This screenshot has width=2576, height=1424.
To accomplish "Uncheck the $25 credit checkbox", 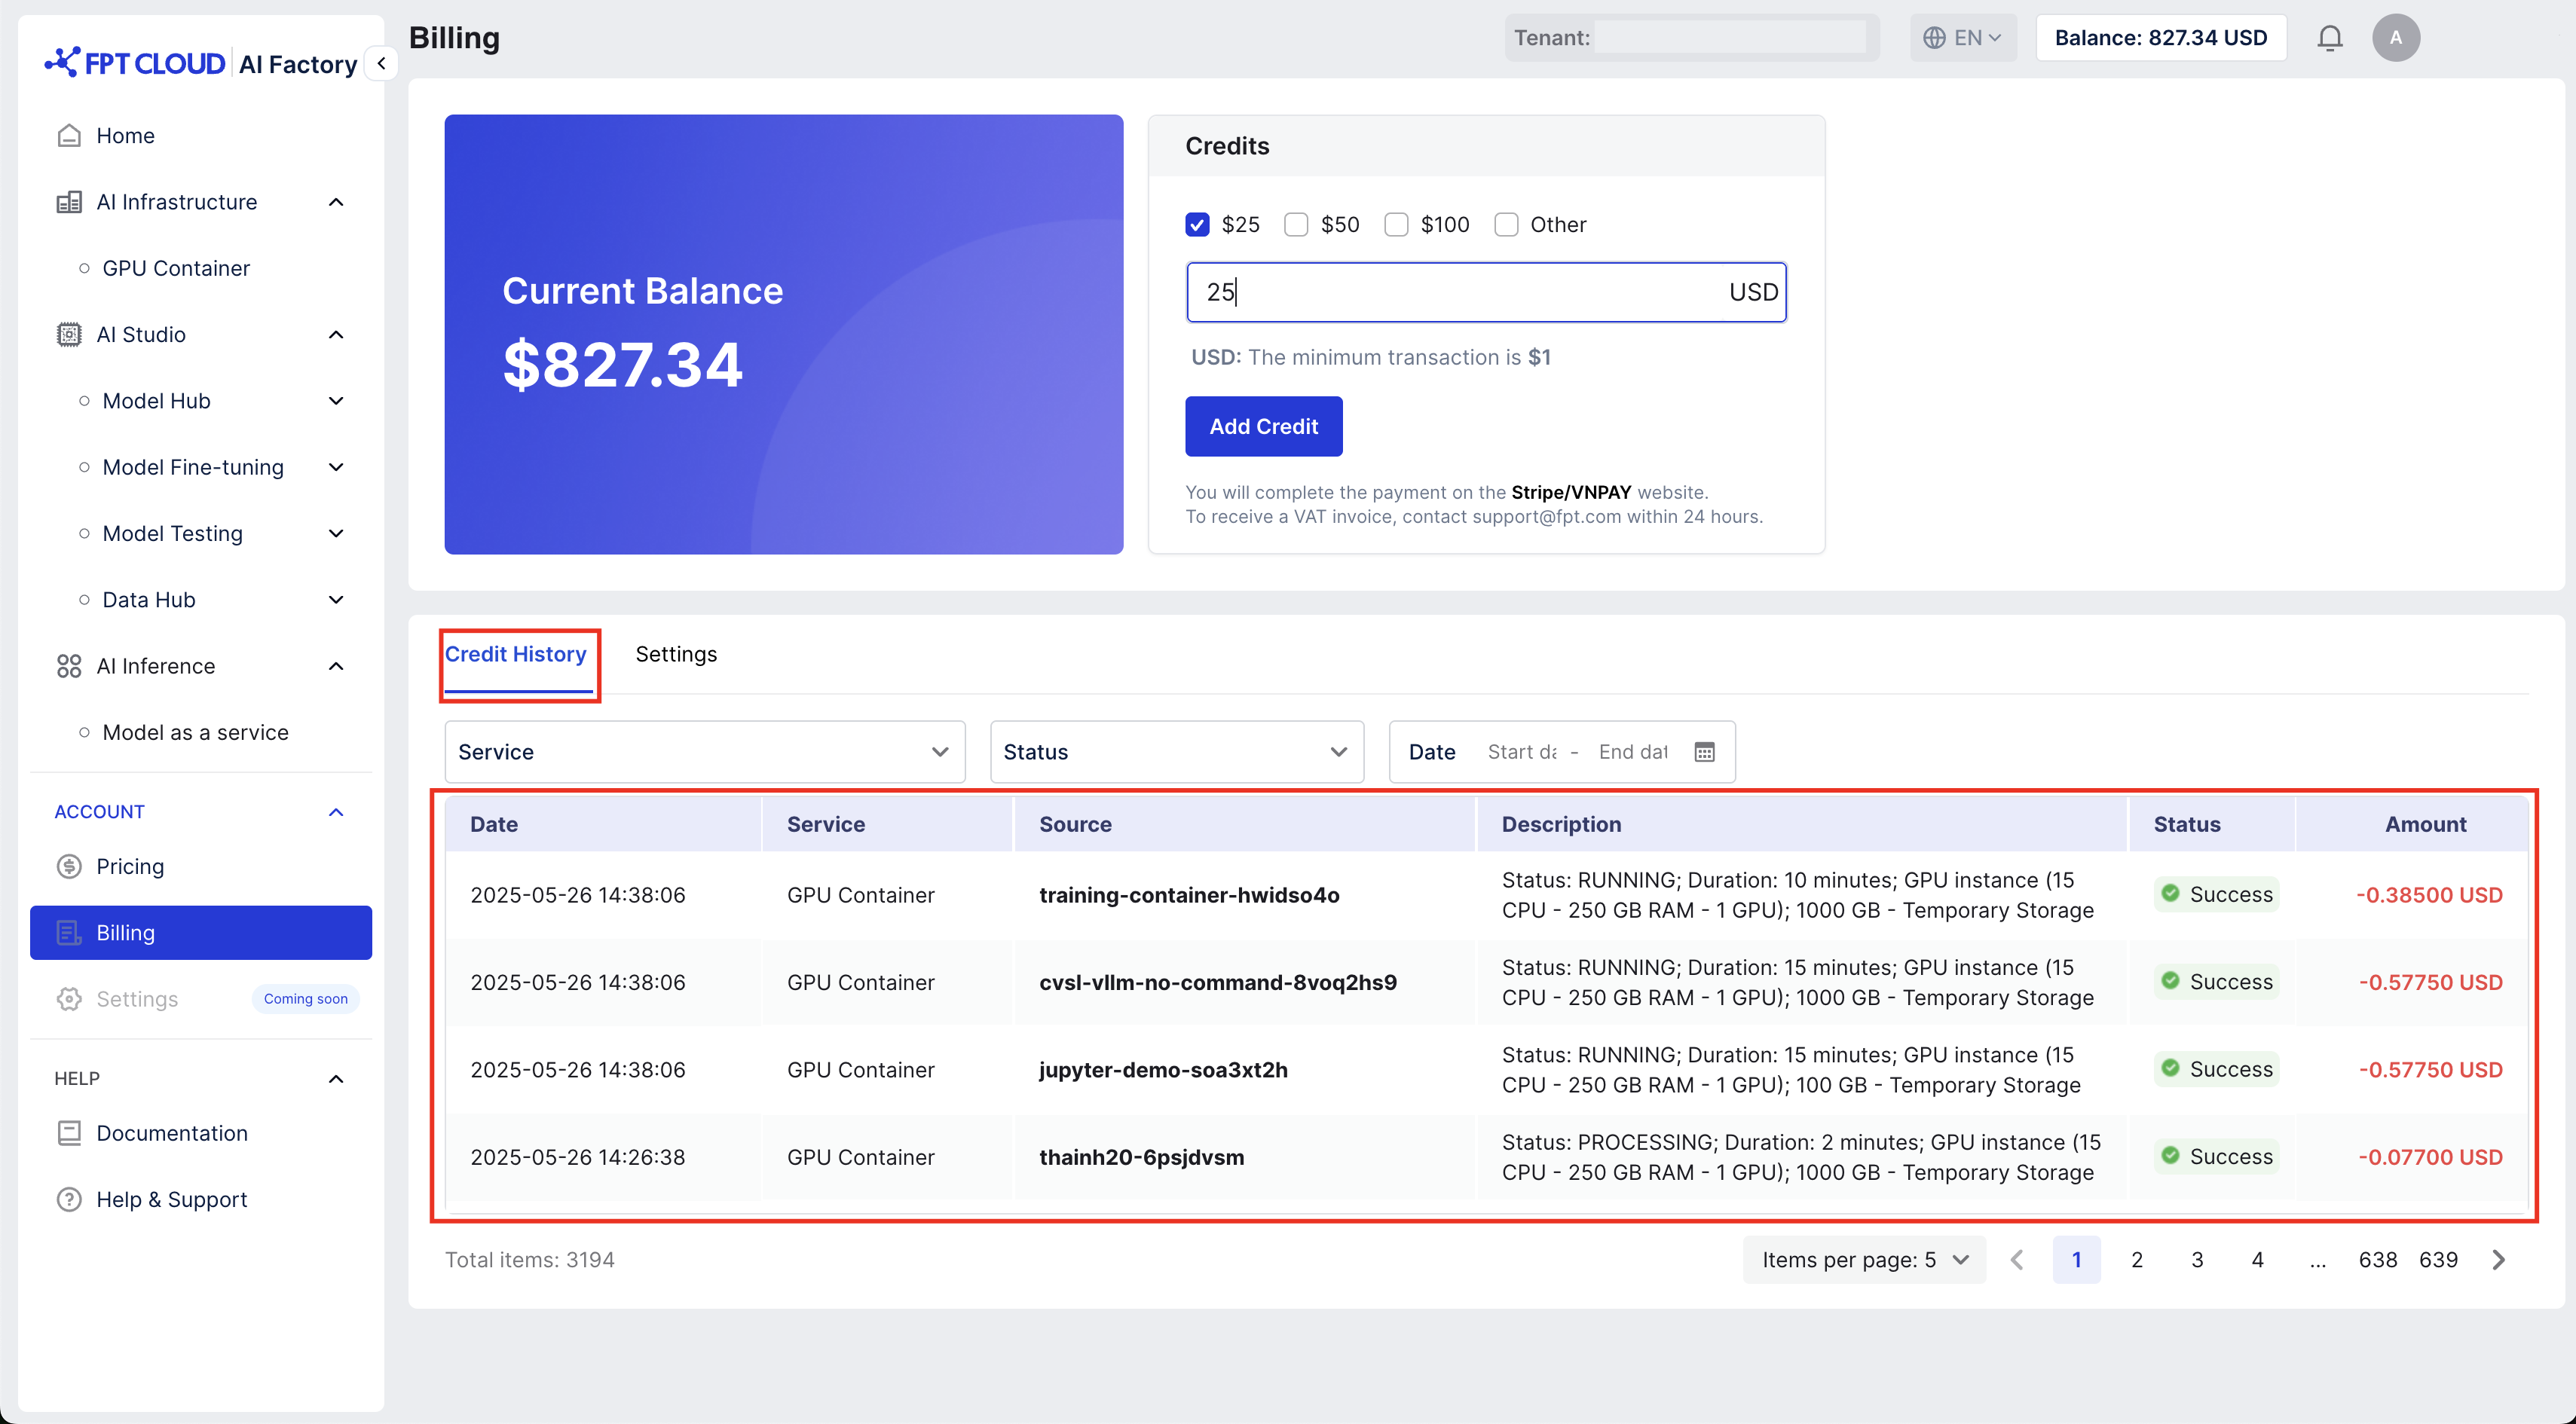I will pos(1197,224).
